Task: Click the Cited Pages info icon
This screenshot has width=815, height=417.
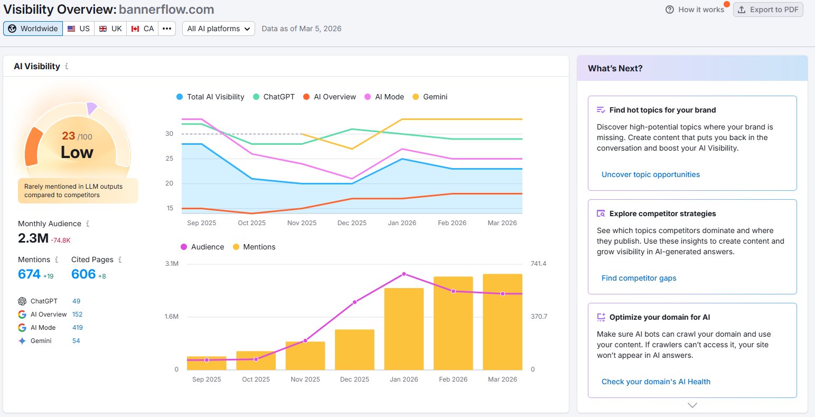Action: (x=120, y=260)
